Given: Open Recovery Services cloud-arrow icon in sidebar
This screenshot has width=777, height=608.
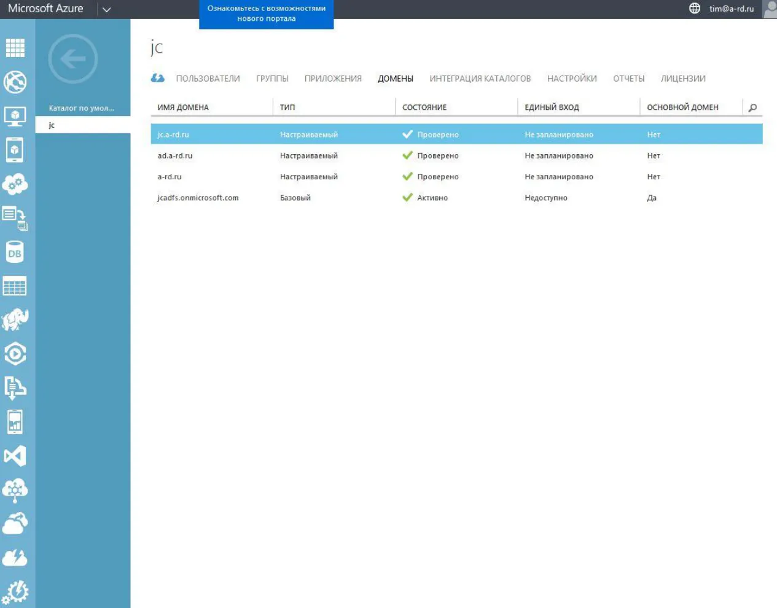Looking at the screenshot, I should click(x=15, y=524).
